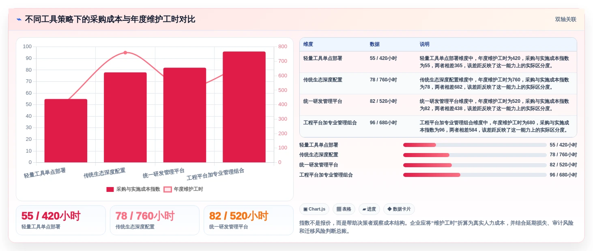Select the 进度 tag chip

pos(369,209)
